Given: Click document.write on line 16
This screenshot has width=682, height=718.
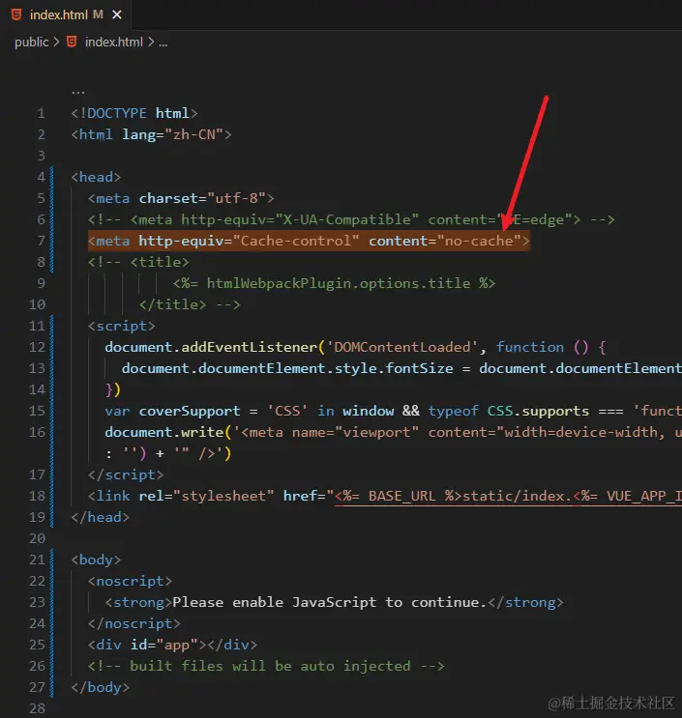Looking at the screenshot, I should [x=164, y=432].
